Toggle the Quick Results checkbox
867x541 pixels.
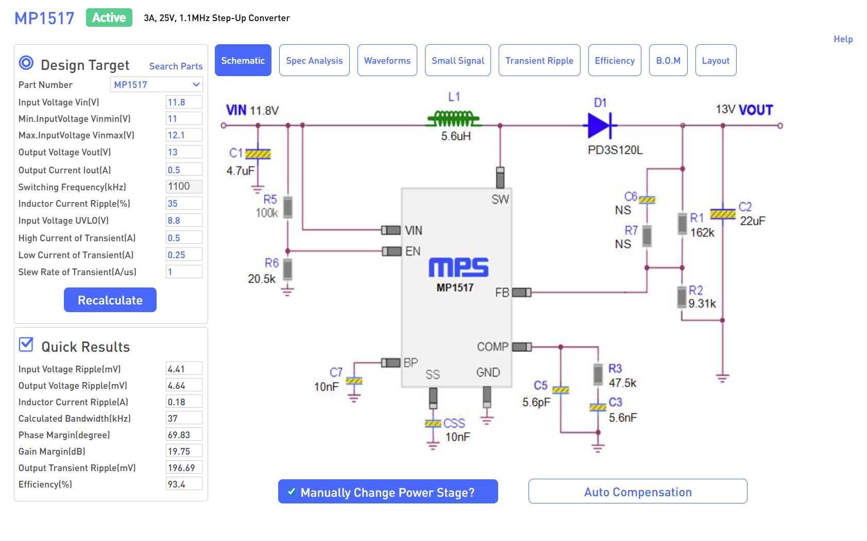tap(26, 345)
